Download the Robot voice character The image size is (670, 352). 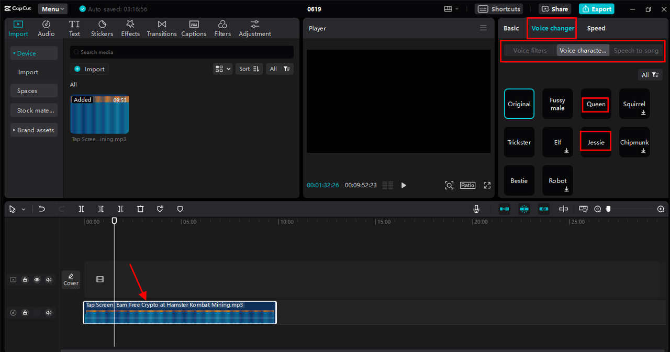(x=566, y=189)
